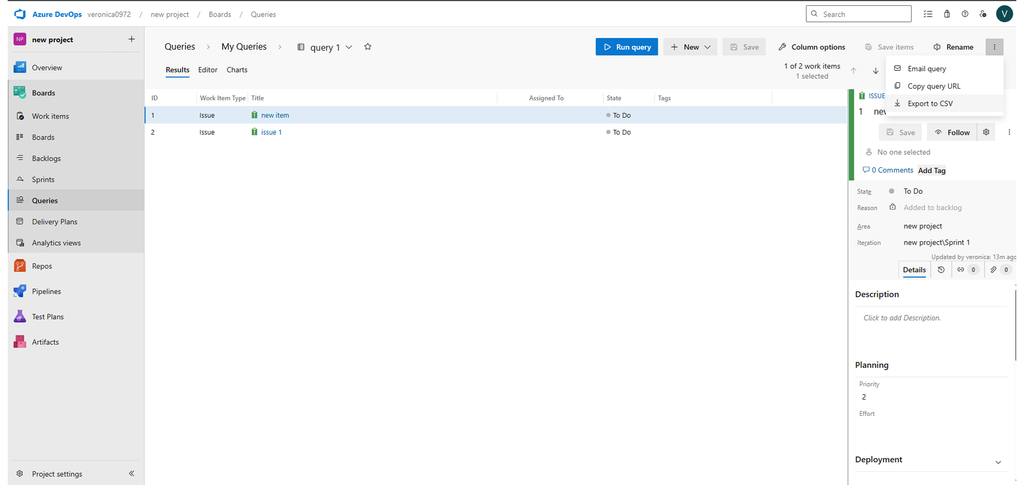Click Column options

click(x=811, y=47)
